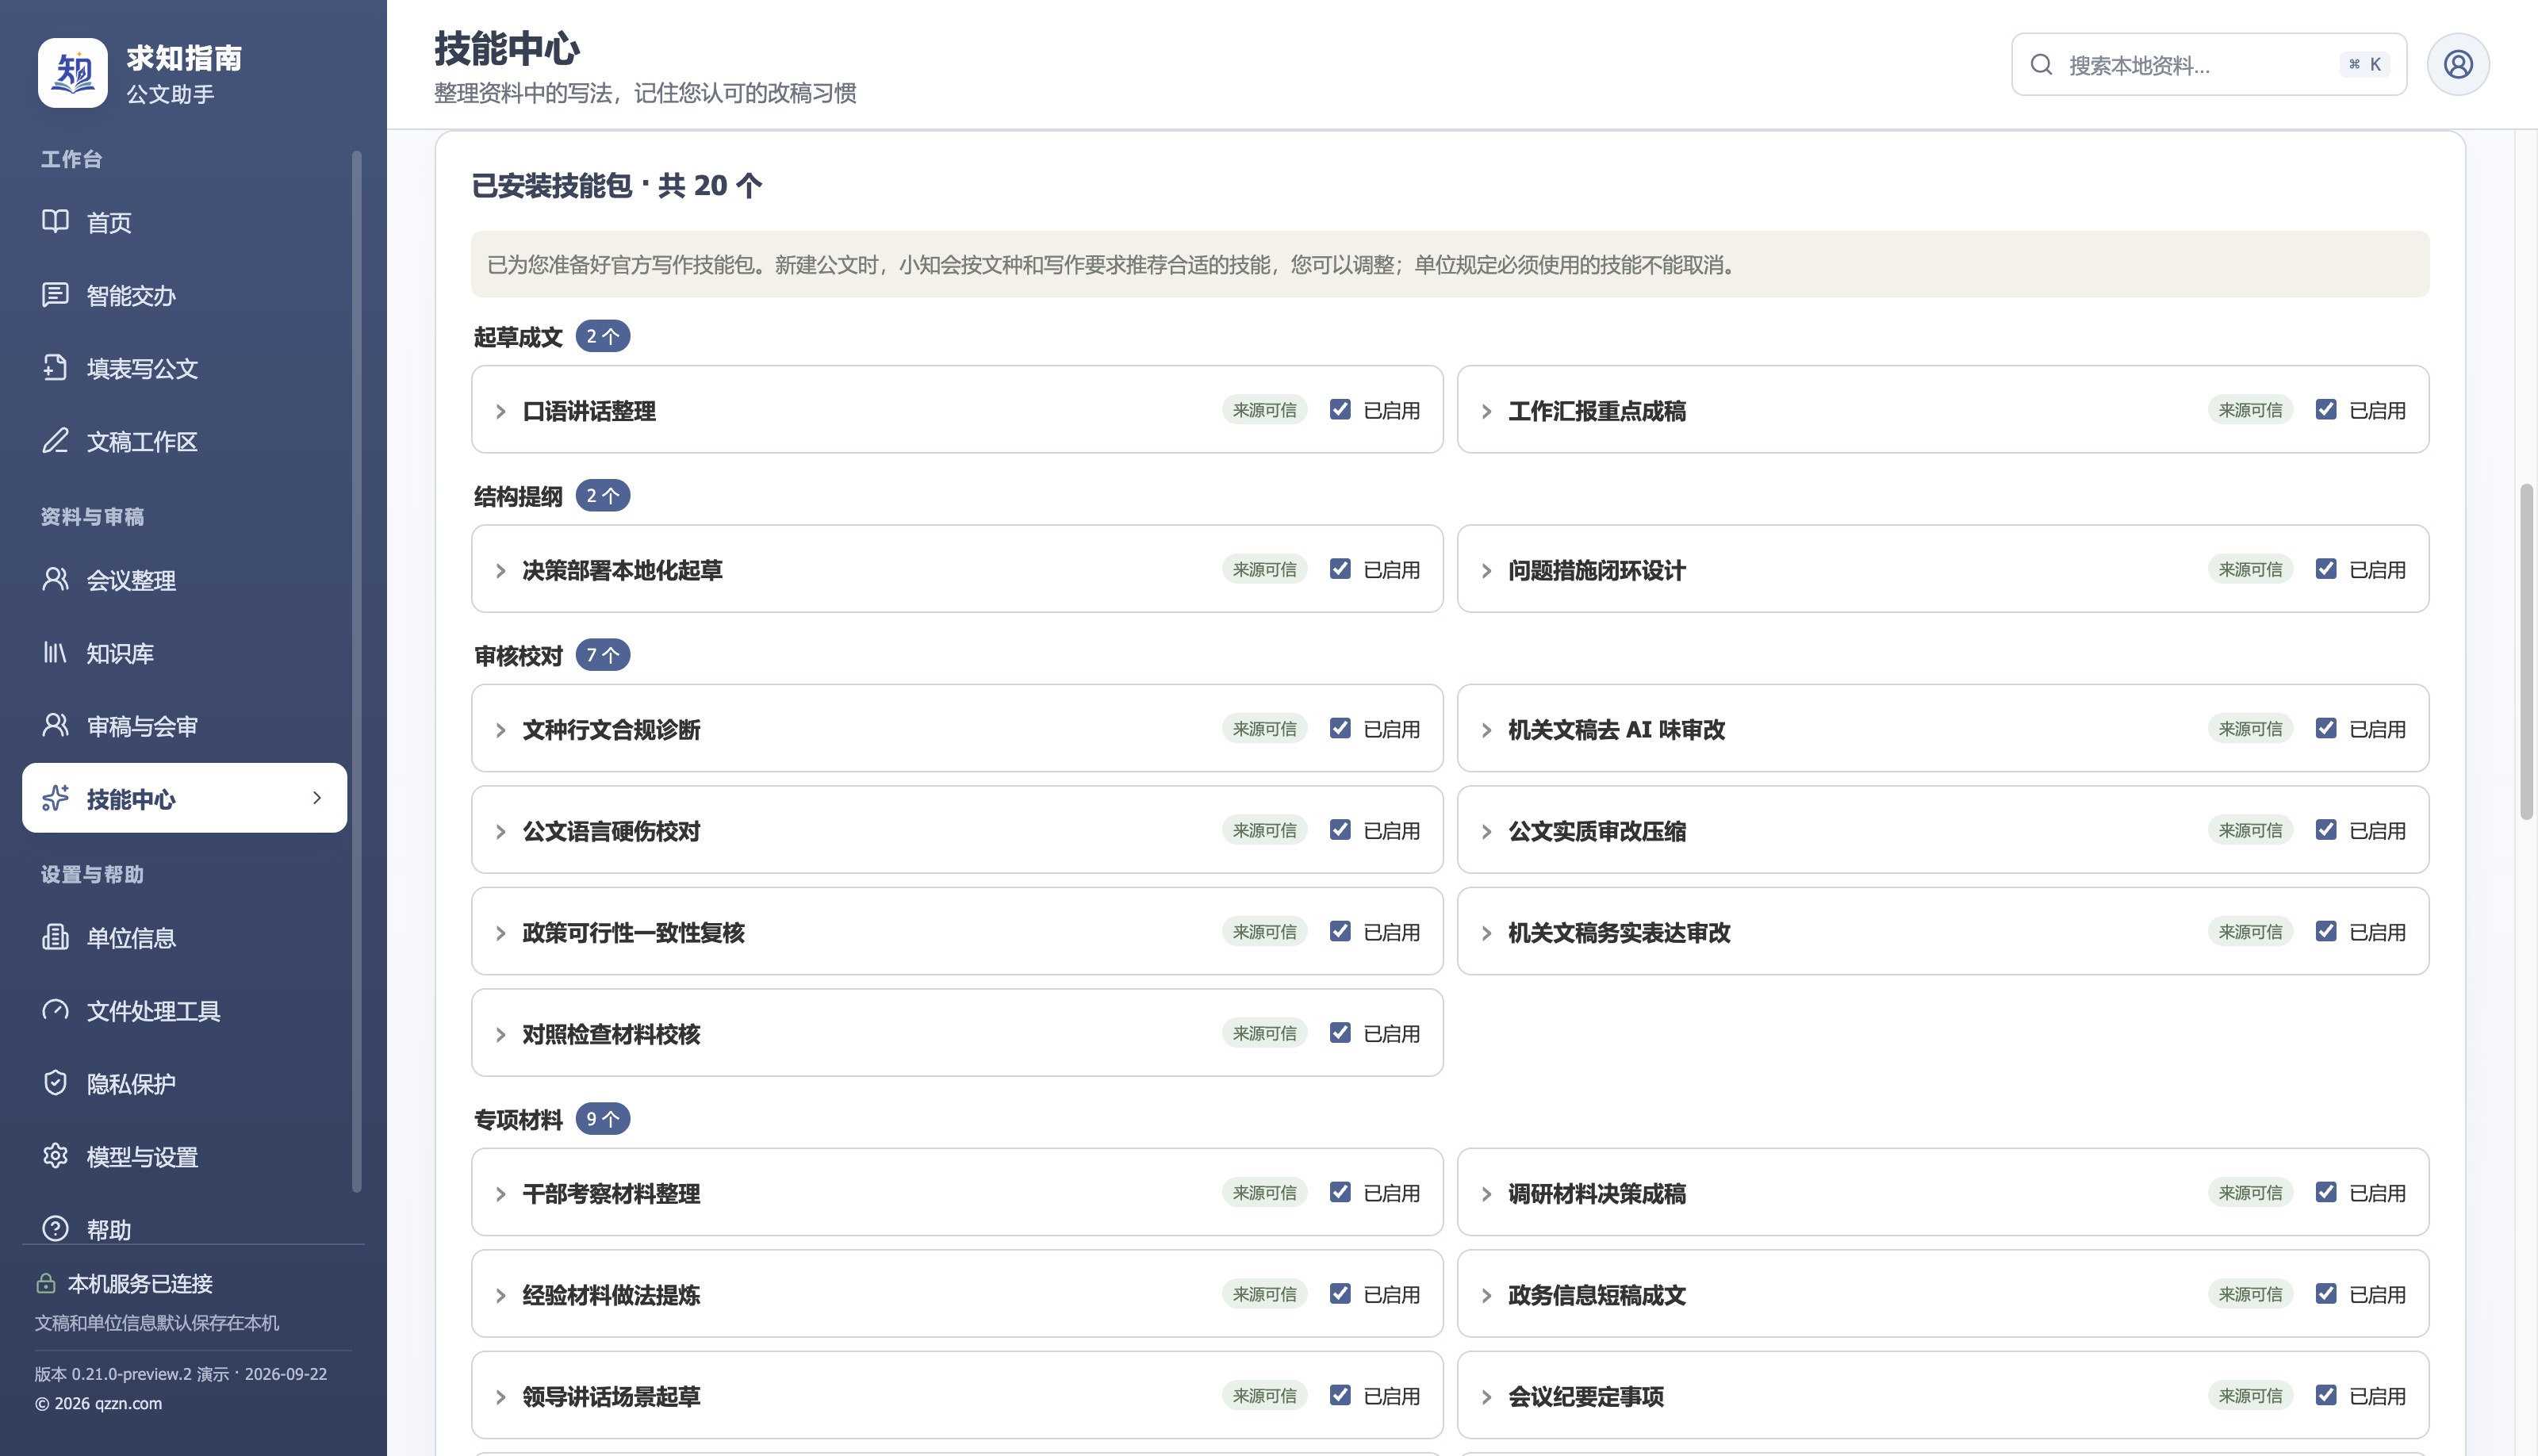Click the book icon beside 首页
Image resolution: width=2538 pixels, height=1456 pixels.
(x=55, y=221)
